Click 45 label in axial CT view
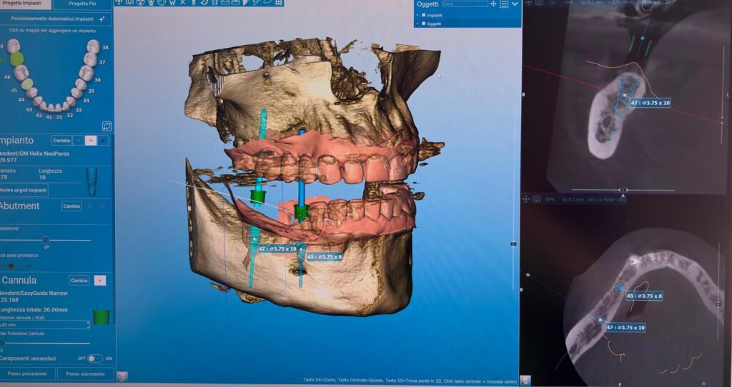This screenshot has width=732, height=387. [644, 296]
